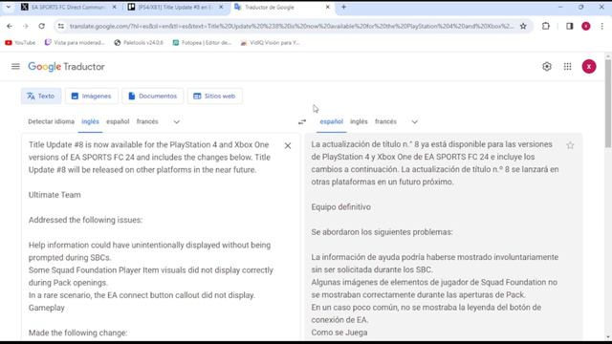Click source line 'Addressed the following issues:'
Image resolution: width=612 pixels, height=344 pixels.
(85, 220)
